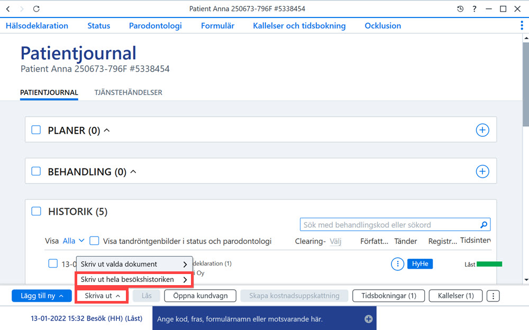The image size is (529, 330).
Task: Tick the PLANER section checkbox
Action: [36, 130]
